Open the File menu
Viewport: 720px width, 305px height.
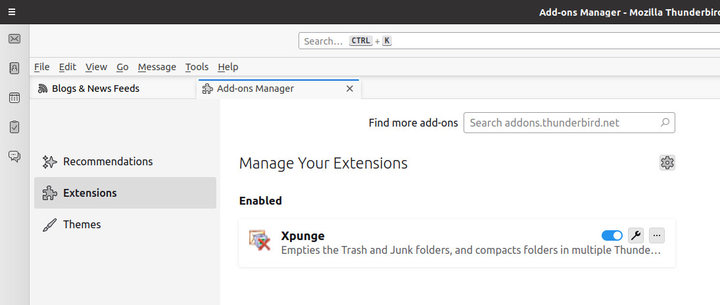[42, 67]
